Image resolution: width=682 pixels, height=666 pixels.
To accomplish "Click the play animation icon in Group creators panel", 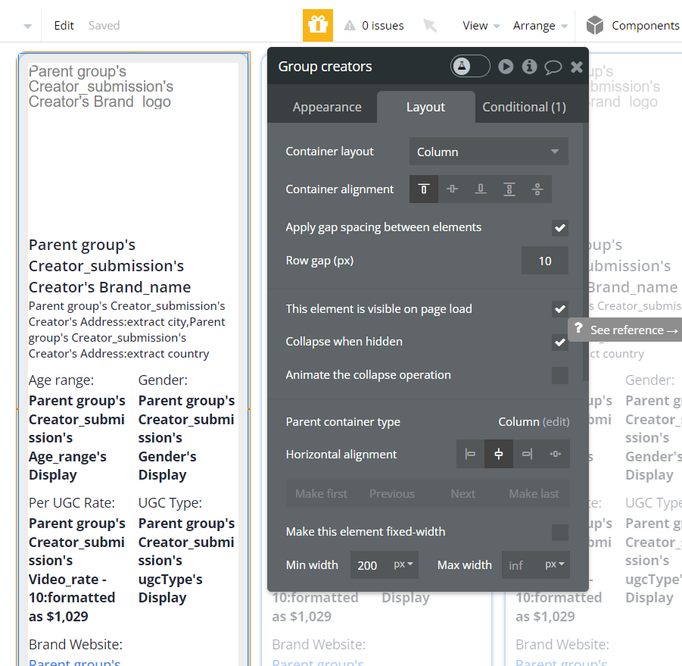I will click(x=506, y=66).
